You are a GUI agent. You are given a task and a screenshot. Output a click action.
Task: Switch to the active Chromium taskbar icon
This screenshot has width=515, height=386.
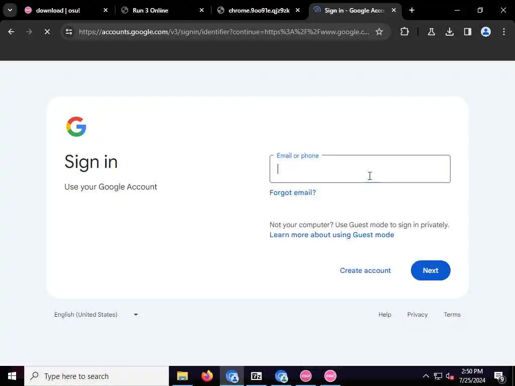tap(232, 376)
